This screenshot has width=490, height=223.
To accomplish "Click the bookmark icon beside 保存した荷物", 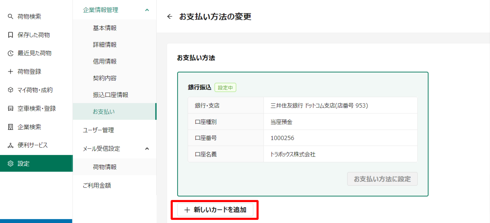I will click(10, 35).
